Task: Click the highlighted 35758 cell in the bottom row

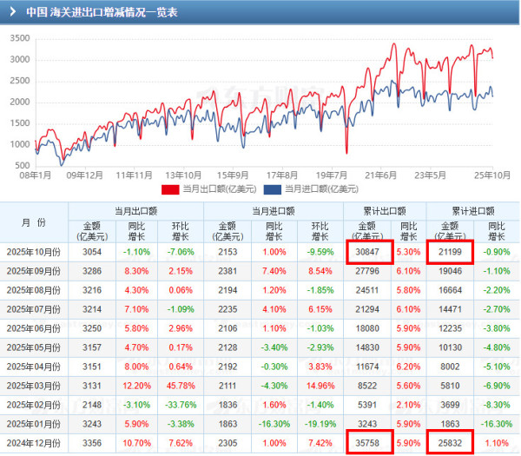Action: (371, 441)
